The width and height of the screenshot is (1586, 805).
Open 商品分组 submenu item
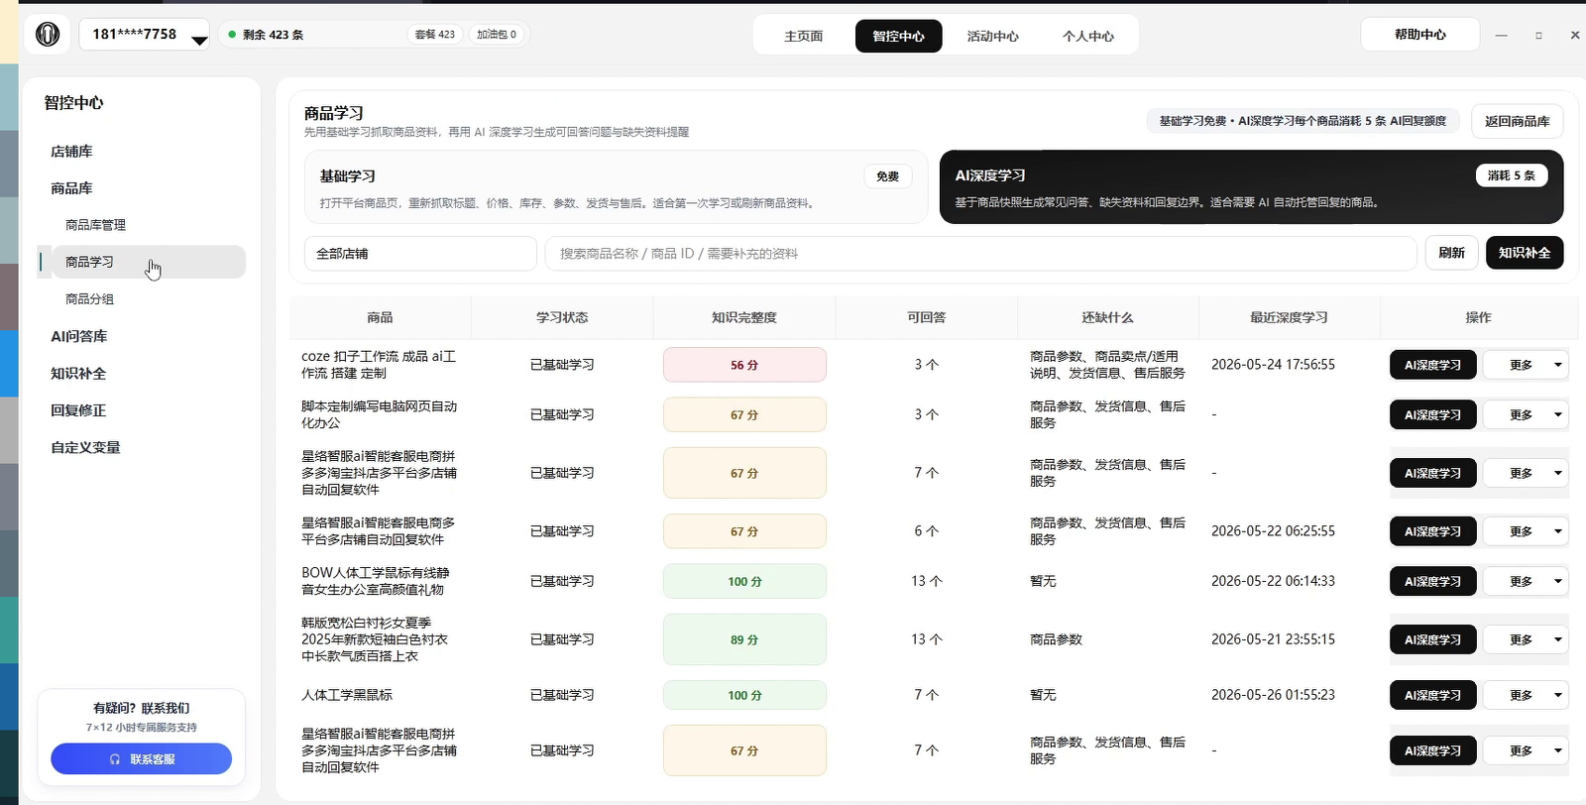coord(89,298)
